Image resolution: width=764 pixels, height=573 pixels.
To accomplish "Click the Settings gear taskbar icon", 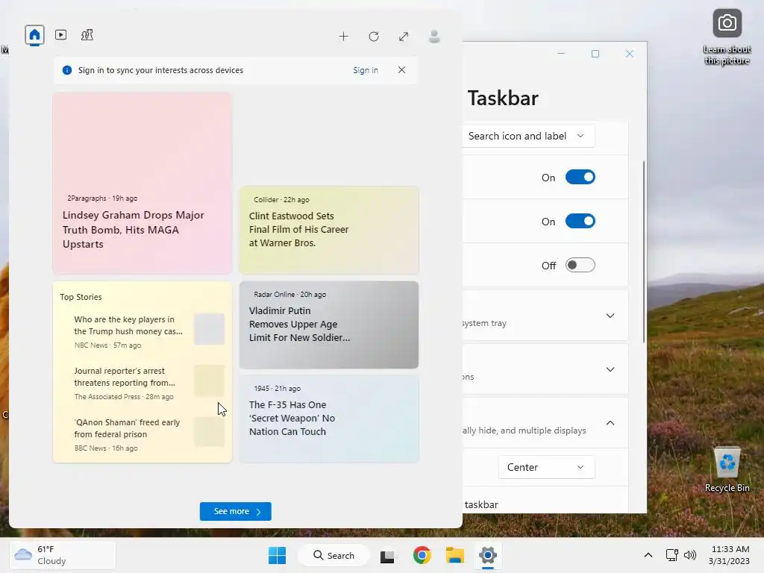I will (x=488, y=555).
